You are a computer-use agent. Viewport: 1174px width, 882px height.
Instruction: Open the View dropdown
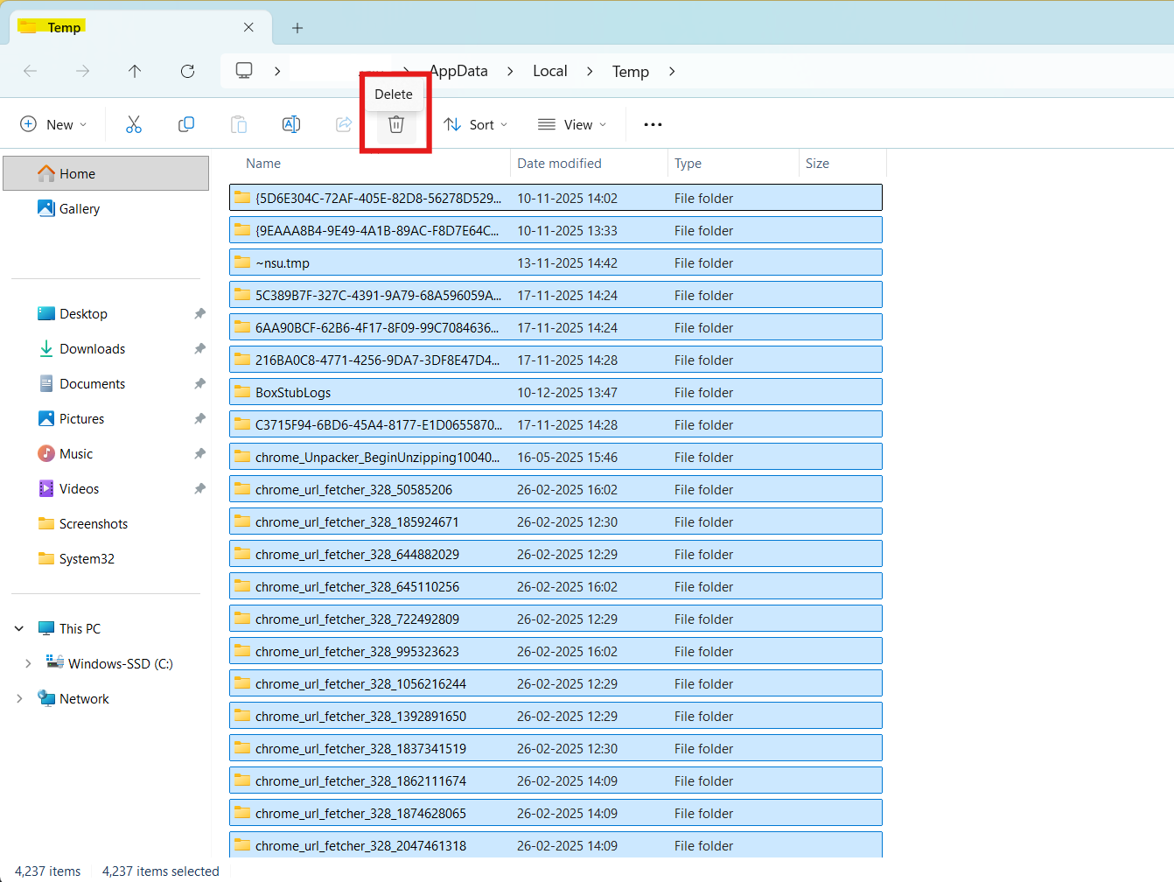point(571,124)
